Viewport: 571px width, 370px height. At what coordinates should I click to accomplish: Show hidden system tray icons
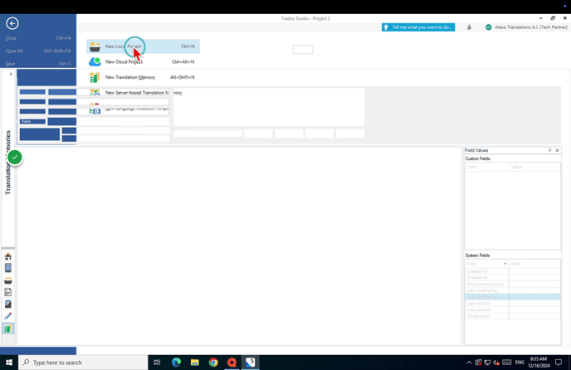pyautogui.click(x=469, y=363)
